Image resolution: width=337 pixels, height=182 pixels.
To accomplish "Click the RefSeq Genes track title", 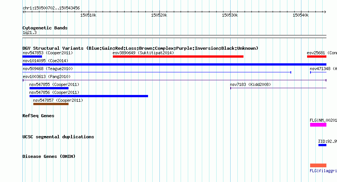I will point(38,116).
